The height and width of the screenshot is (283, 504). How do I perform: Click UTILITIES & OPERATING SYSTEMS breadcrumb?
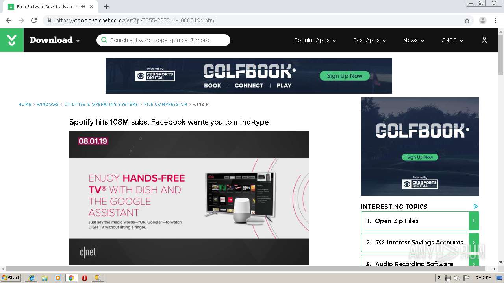coord(101,105)
